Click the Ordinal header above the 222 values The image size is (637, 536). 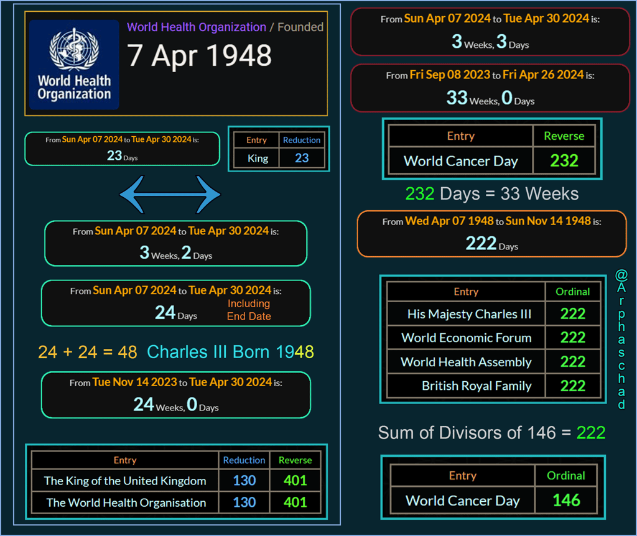[x=573, y=292]
